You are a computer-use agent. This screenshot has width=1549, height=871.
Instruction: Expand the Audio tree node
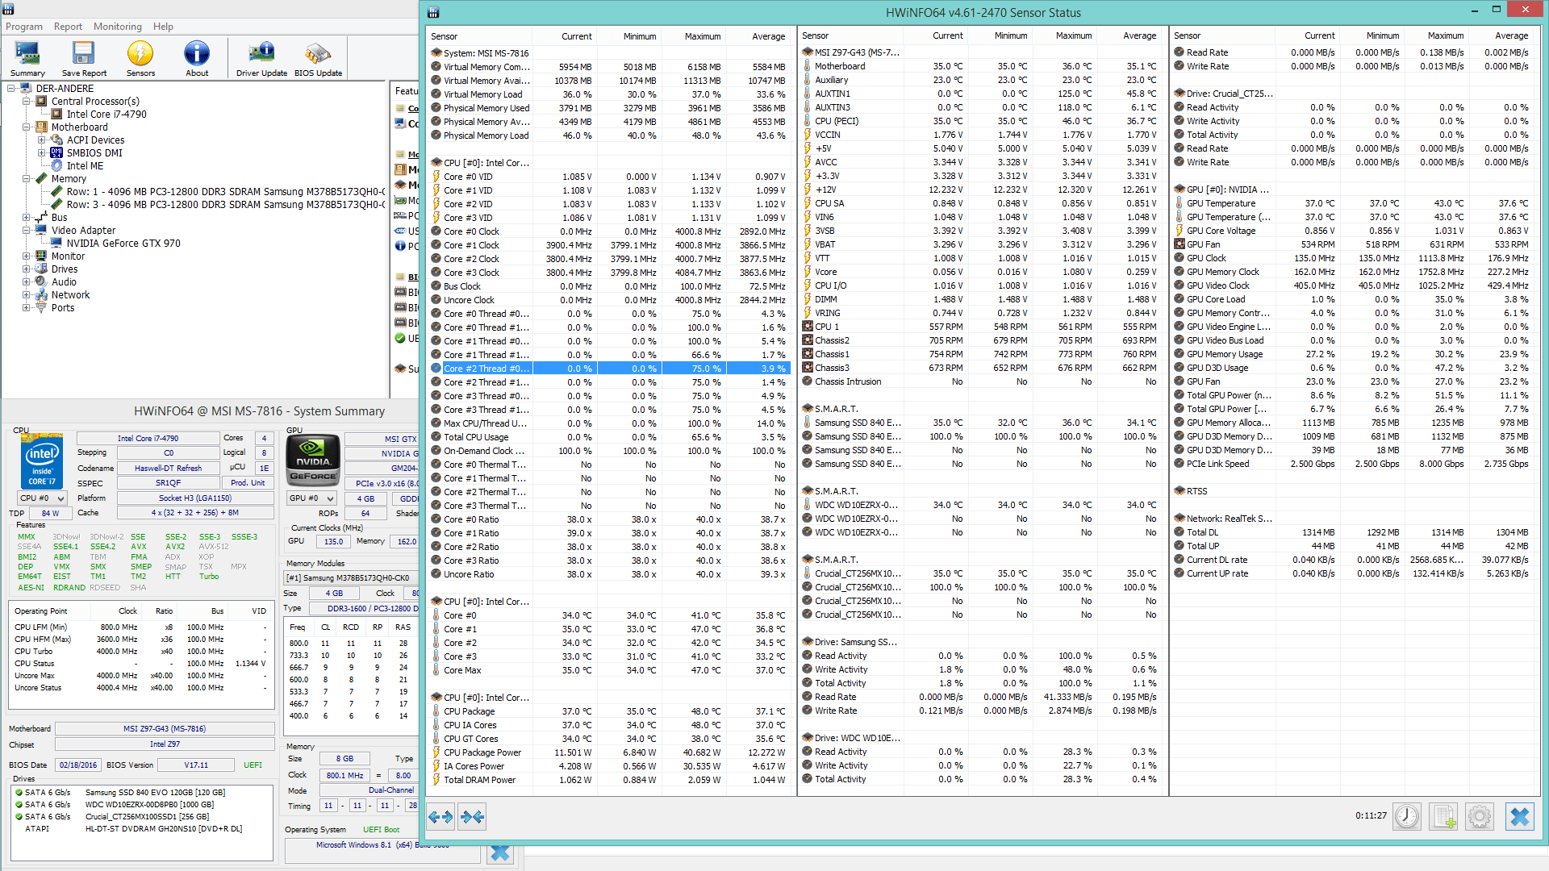27,281
